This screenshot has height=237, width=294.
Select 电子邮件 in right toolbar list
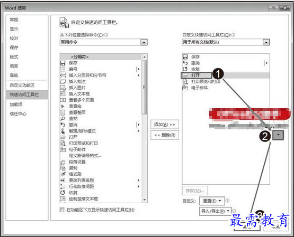(x=200, y=88)
